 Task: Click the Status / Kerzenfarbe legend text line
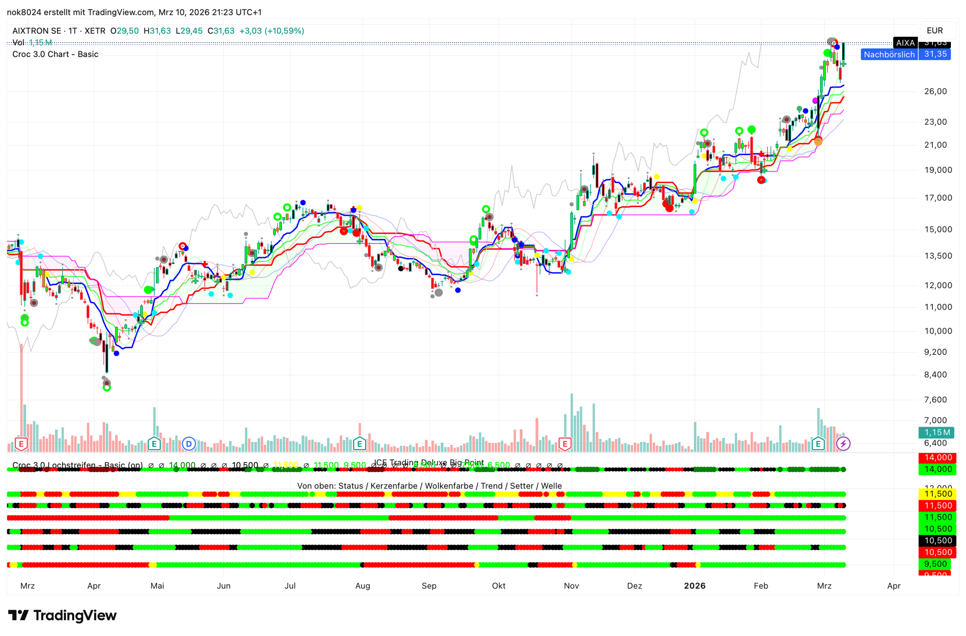pyautogui.click(x=429, y=485)
